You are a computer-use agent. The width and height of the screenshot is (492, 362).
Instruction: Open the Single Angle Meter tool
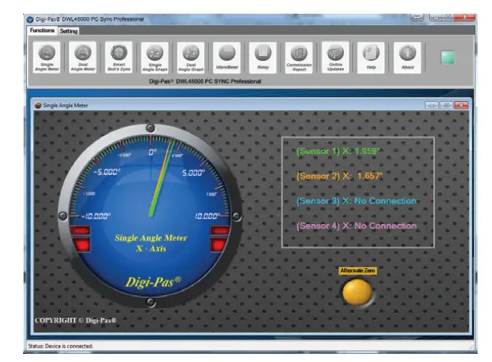pyautogui.click(x=47, y=58)
